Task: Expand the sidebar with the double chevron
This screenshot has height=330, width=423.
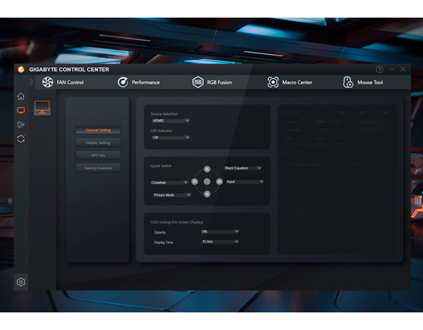Action: pyautogui.click(x=31, y=82)
